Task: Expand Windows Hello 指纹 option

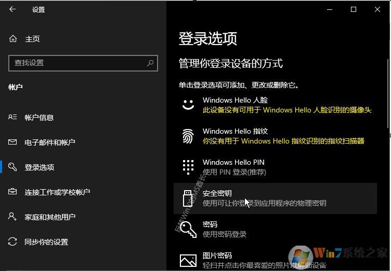Action: (x=275, y=136)
